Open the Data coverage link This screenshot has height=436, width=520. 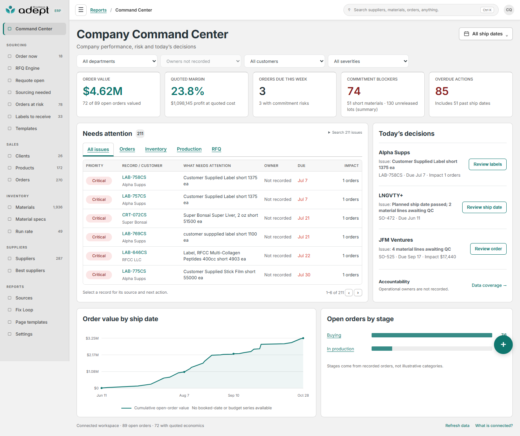click(x=489, y=285)
